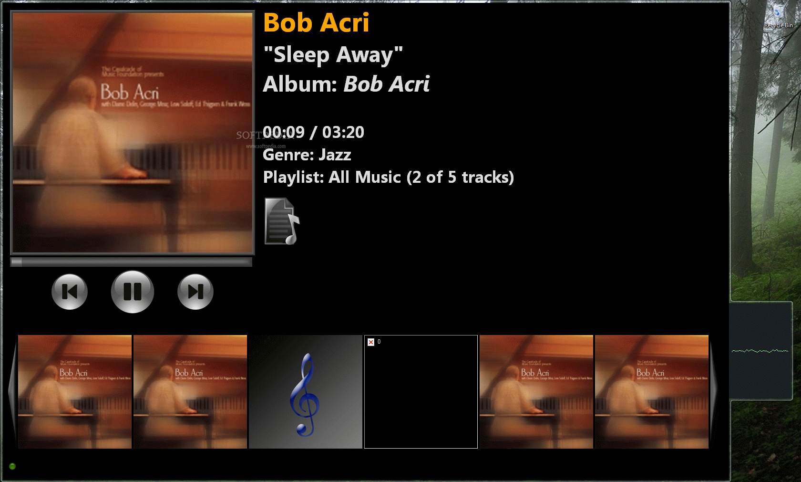
Task: Click the Album: Bob Acri text
Action: 346,84
